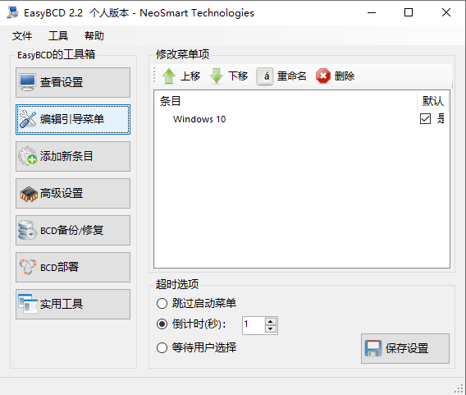The height and width of the screenshot is (395, 466).
Task: Open the 帮助 menu
Action: tap(94, 36)
